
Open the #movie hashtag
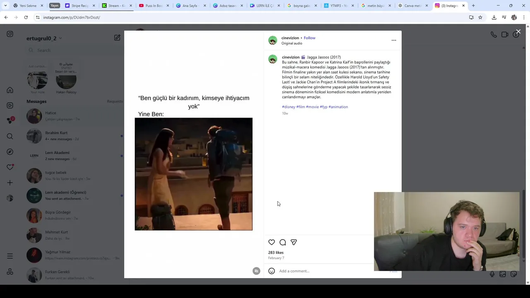pyautogui.click(x=312, y=107)
